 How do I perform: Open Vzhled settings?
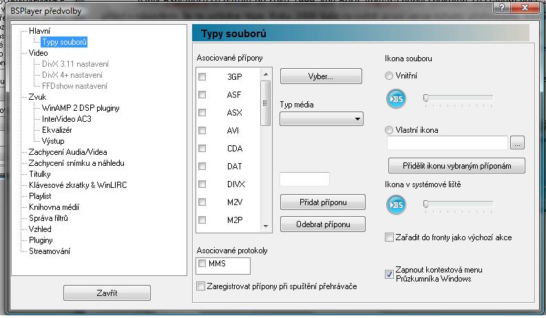pos(40,229)
